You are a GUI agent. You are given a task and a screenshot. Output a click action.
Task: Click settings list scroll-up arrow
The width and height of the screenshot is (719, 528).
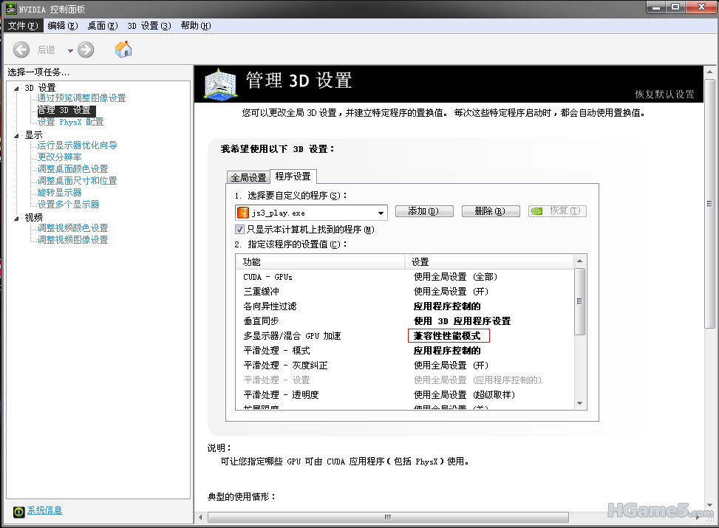coord(579,261)
